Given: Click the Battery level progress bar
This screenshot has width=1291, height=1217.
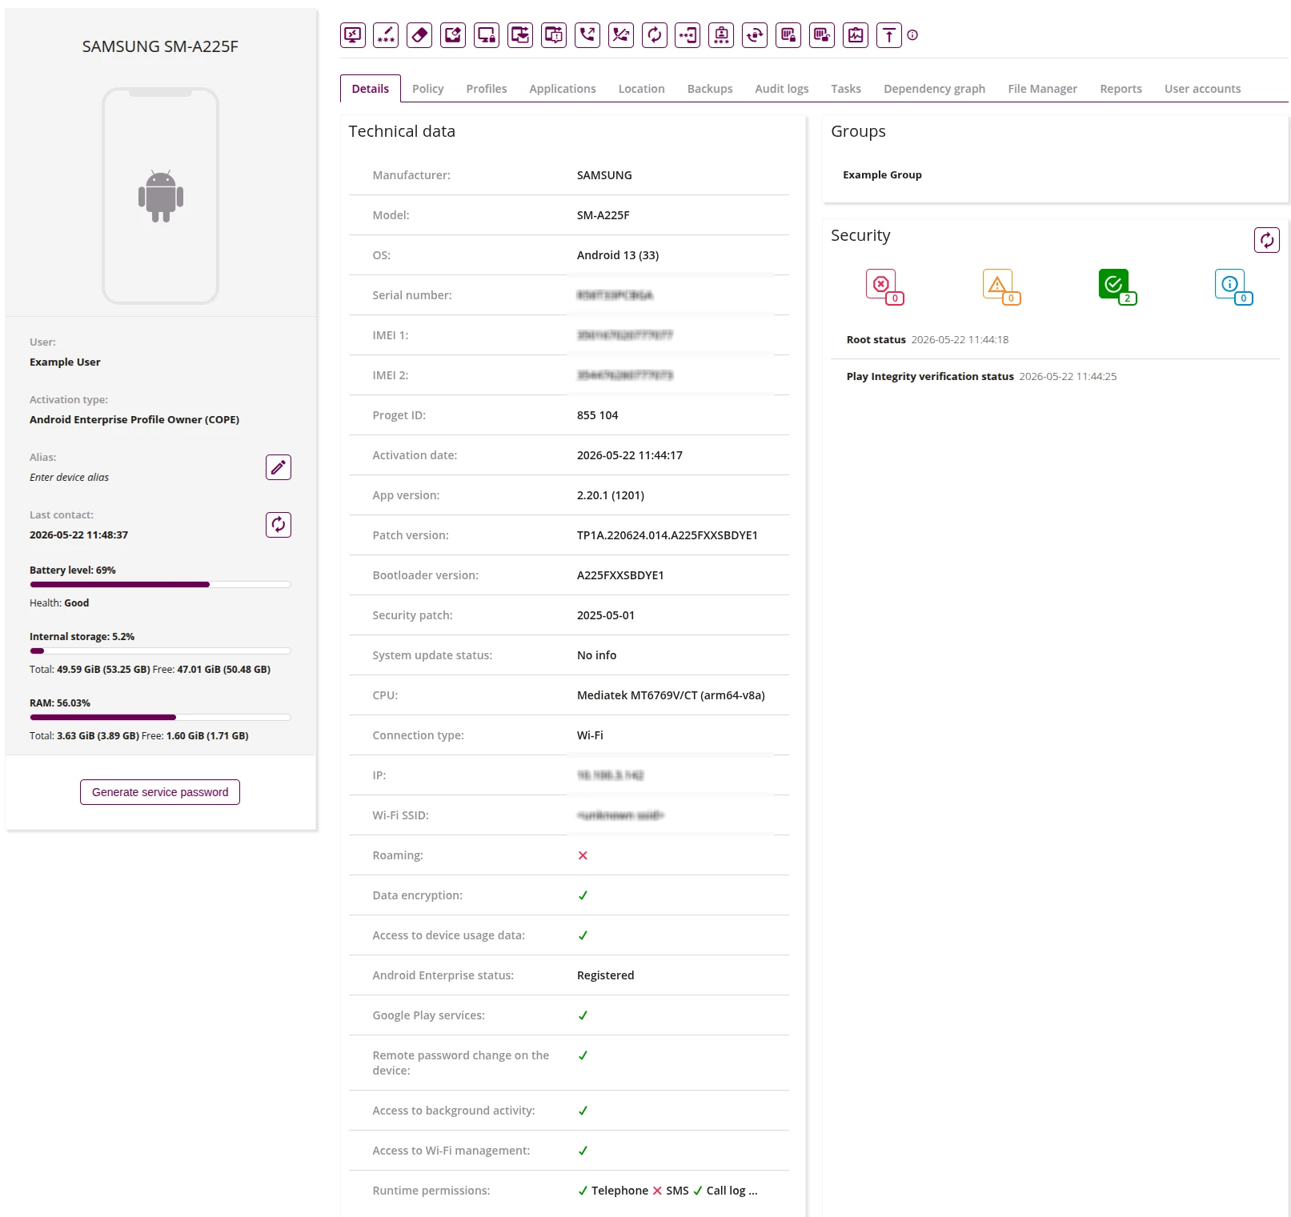Looking at the screenshot, I should tap(160, 585).
